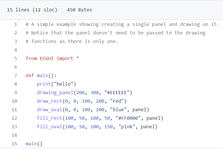Click the 'import' keyword

coord(65,59)
